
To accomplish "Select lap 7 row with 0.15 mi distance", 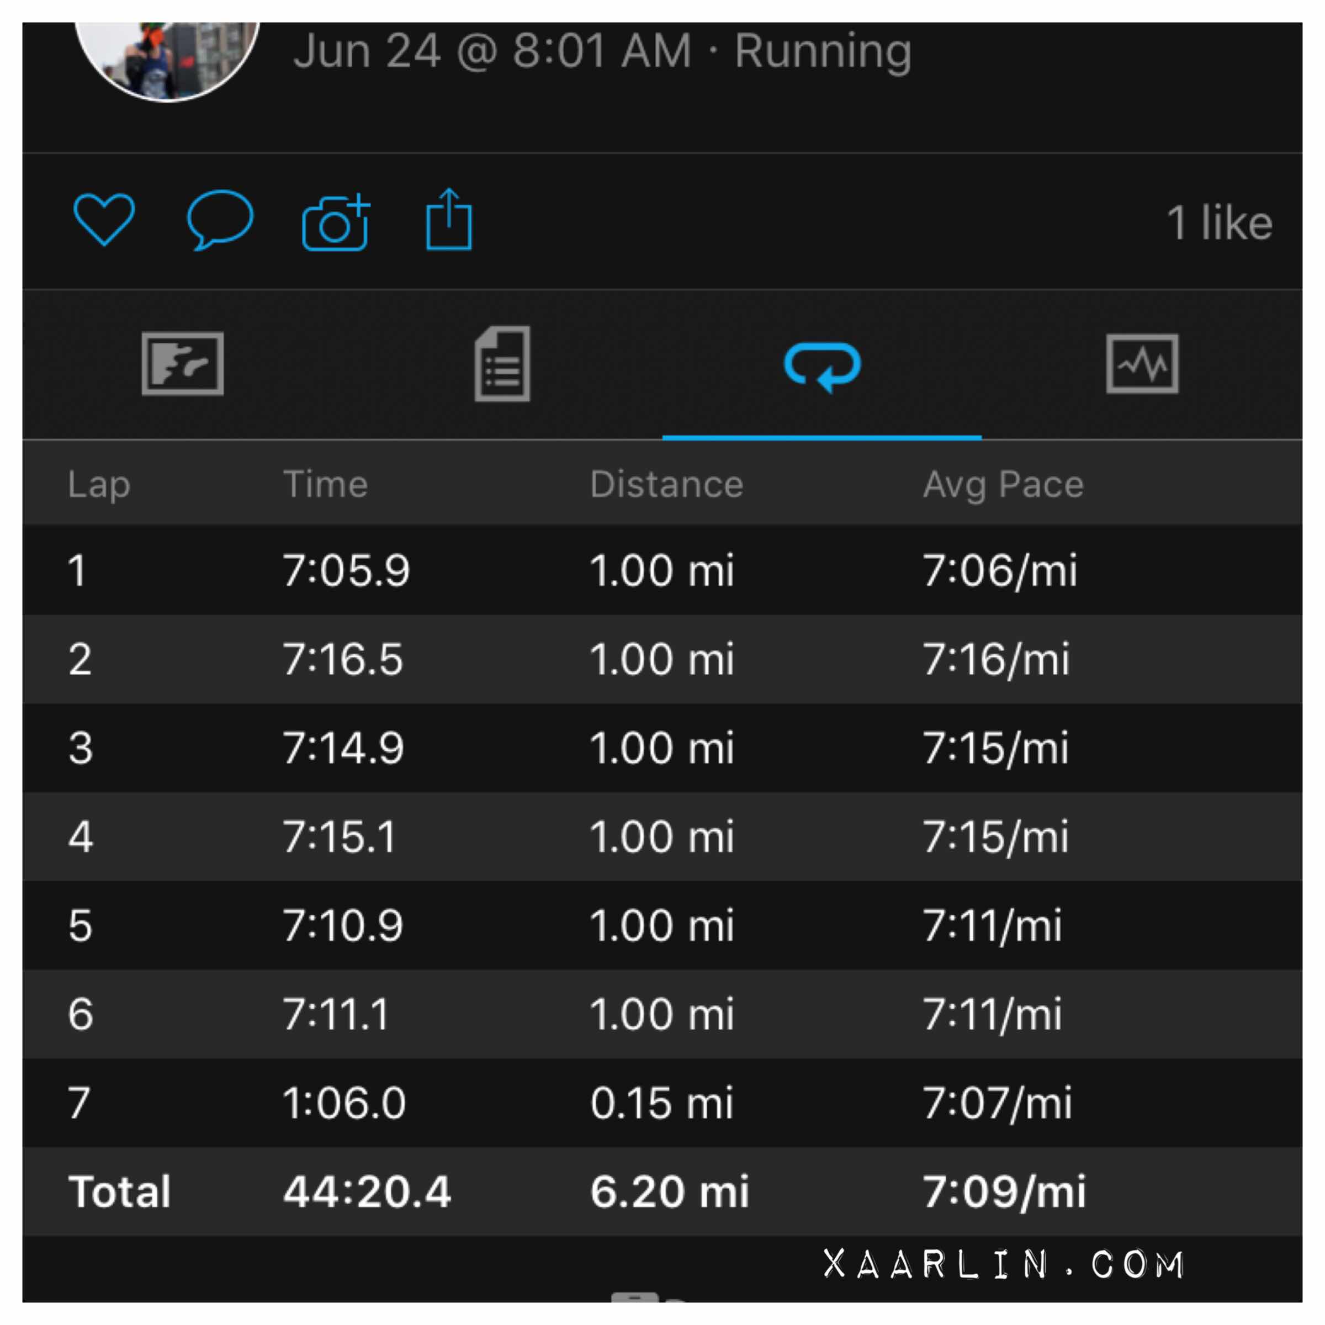I will (662, 1103).
